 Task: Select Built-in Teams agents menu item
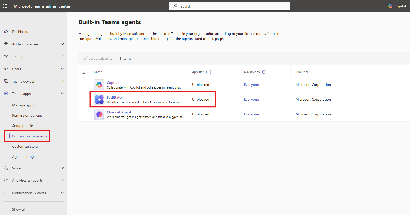tap(30, 136)
